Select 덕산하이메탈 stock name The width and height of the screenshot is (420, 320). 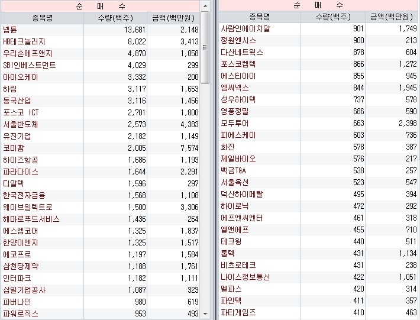click(242, 194)
